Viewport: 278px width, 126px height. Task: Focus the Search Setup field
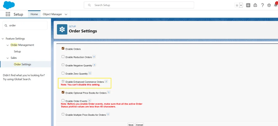[139, 5]
